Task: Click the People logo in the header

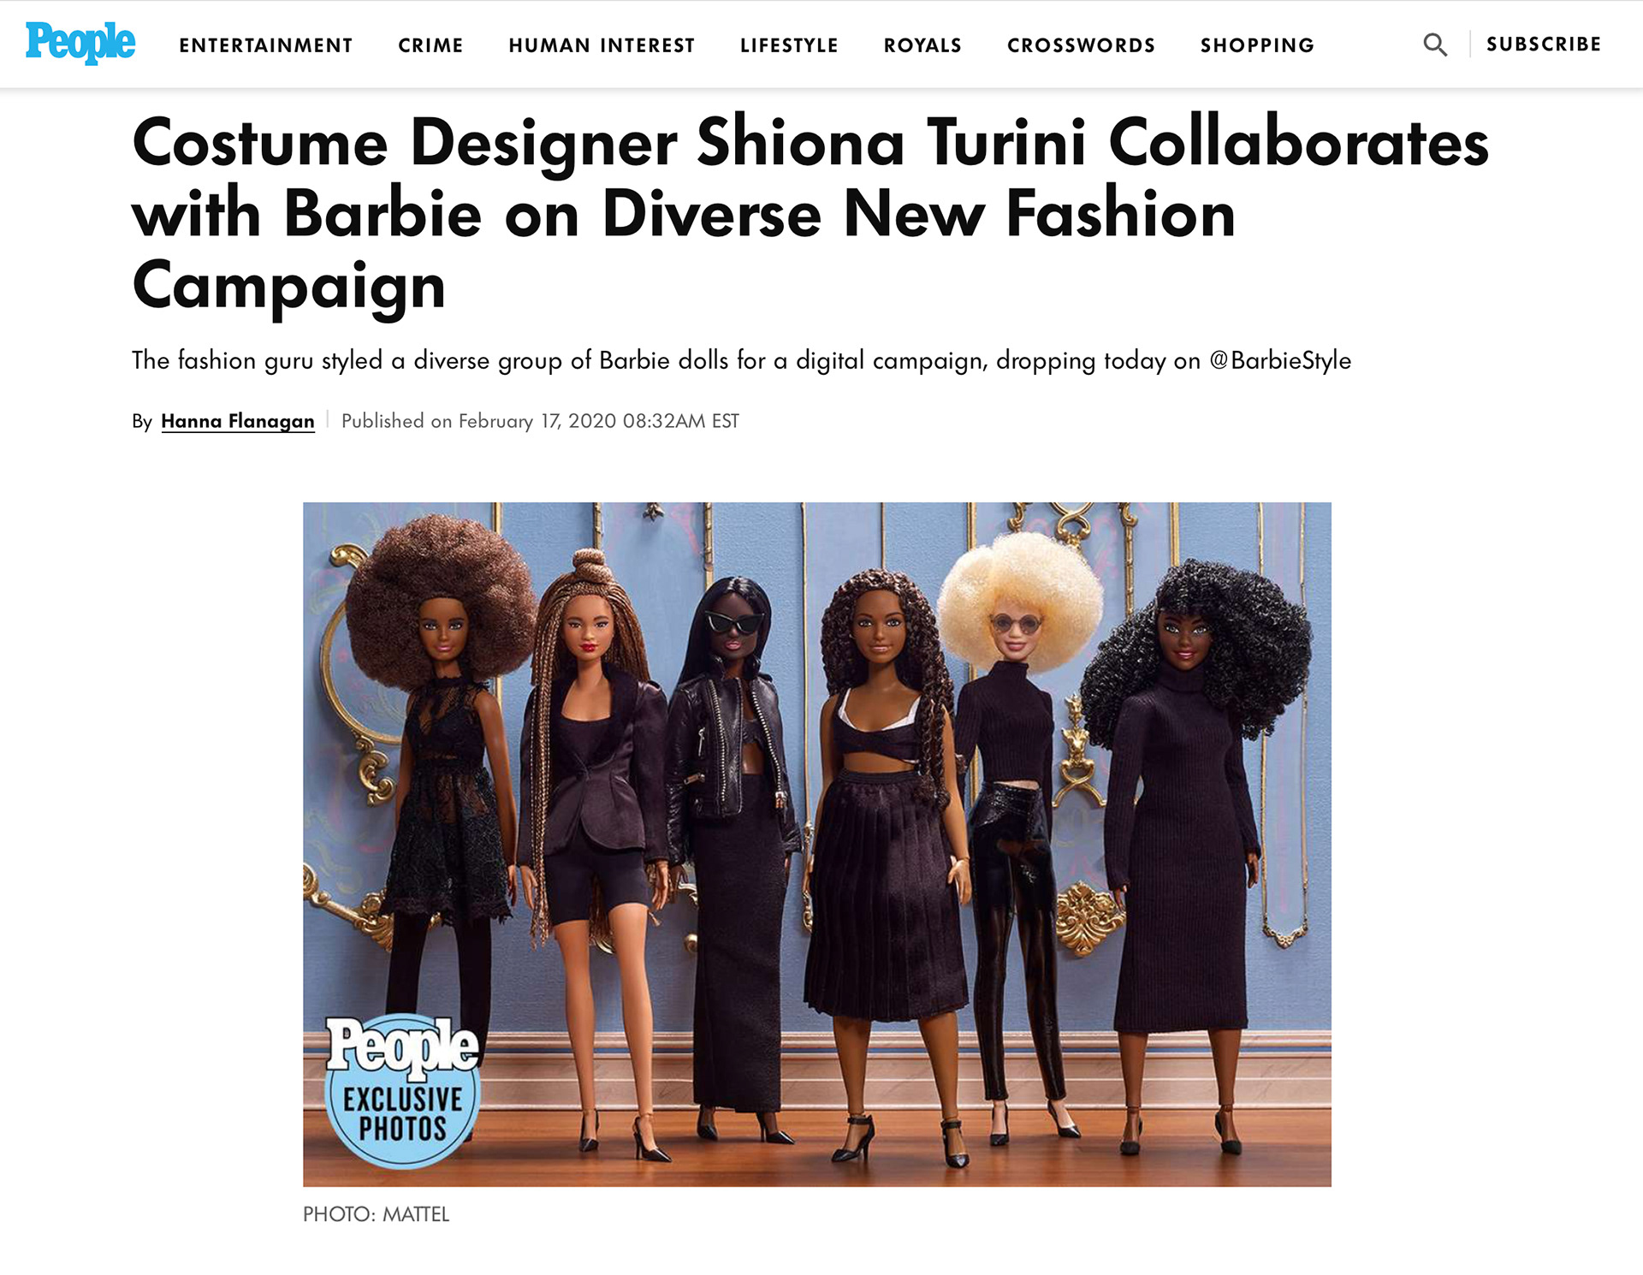Action: pos(80,43)
